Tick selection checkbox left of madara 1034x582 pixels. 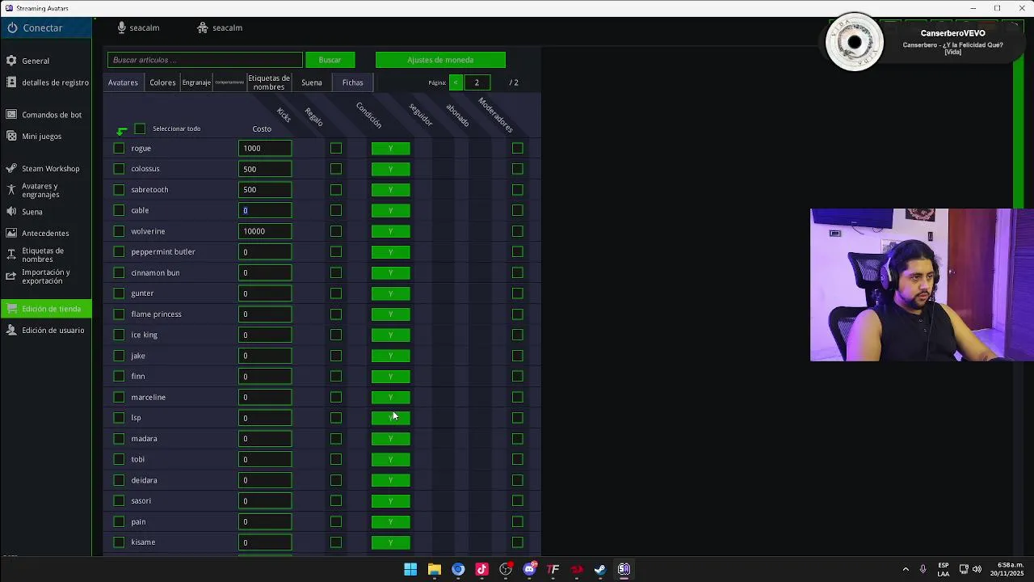120,438
